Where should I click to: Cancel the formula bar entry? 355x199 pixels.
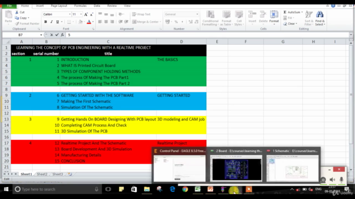coord(52,35)
